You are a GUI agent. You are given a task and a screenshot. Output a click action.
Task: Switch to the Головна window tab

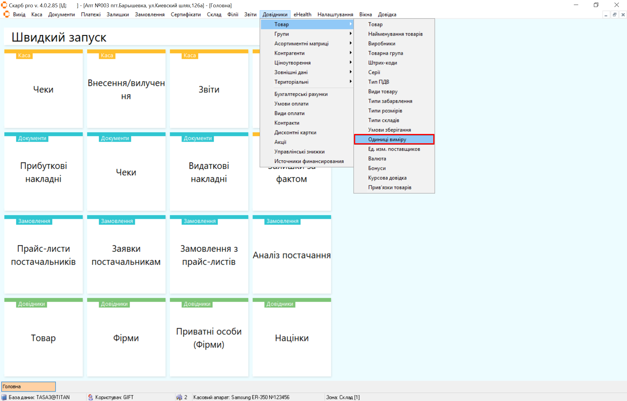coord(28,386)
